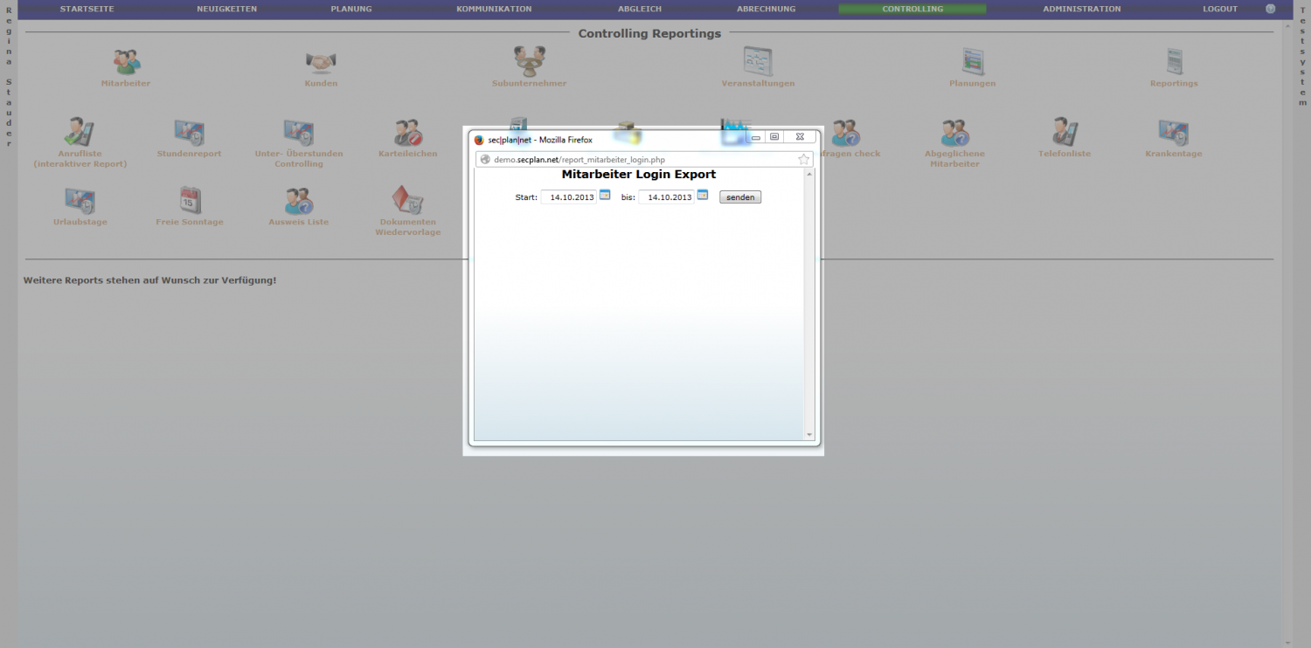Click the Freie Sonntage label link
Screen dimensions: 1311x648
190,222
